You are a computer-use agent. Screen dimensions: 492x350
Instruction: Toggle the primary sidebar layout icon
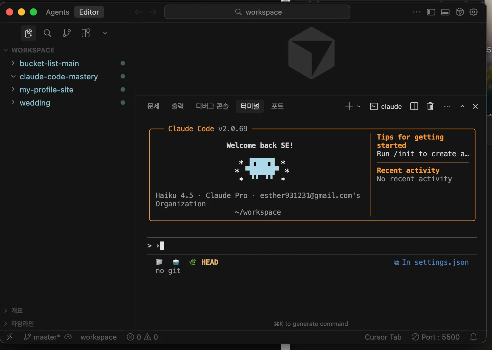tap(431, 12)
